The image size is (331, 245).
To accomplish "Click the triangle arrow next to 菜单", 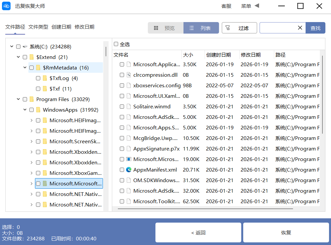I will click(x=257, y=6).
